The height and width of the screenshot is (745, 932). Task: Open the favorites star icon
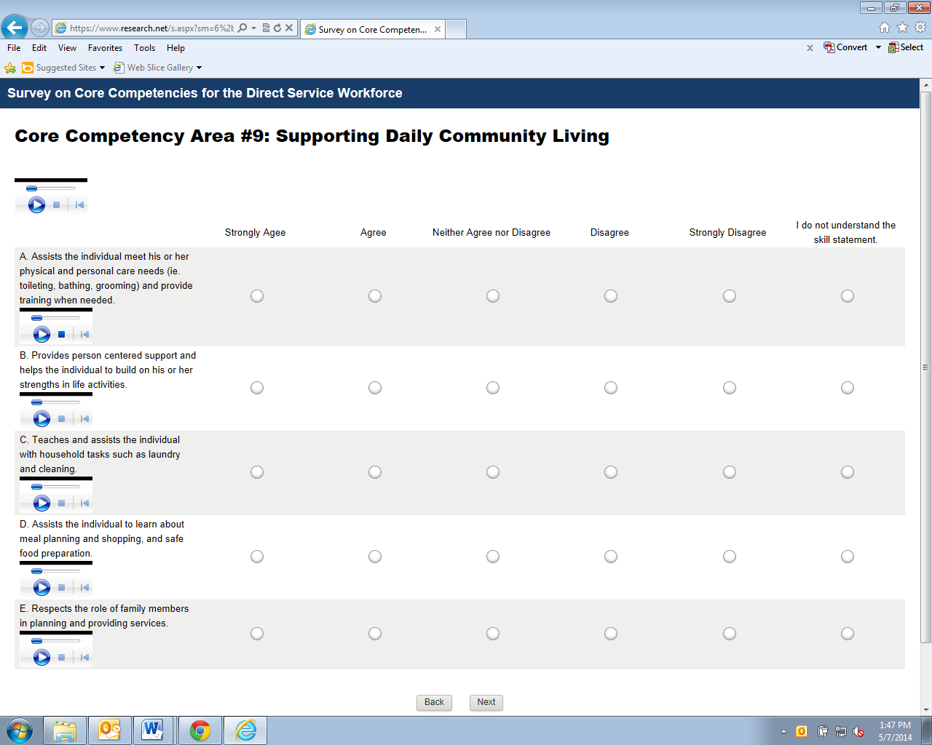point(902,28)
